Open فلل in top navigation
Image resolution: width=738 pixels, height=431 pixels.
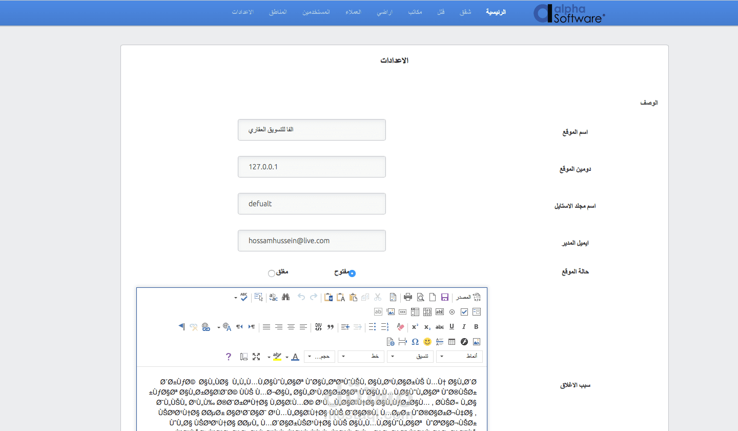tap(441, 11)
